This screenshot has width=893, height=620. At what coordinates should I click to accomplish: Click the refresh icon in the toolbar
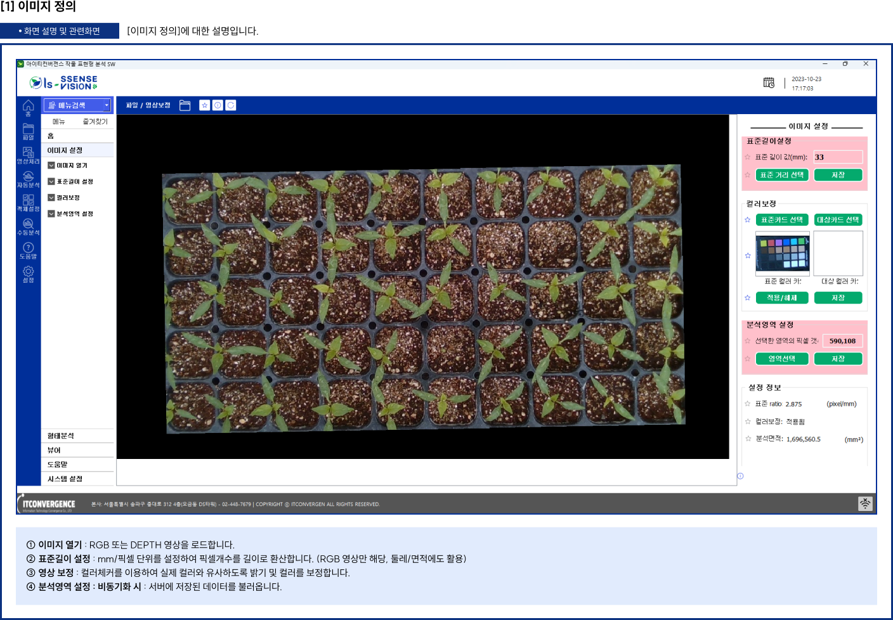[231, 105]
